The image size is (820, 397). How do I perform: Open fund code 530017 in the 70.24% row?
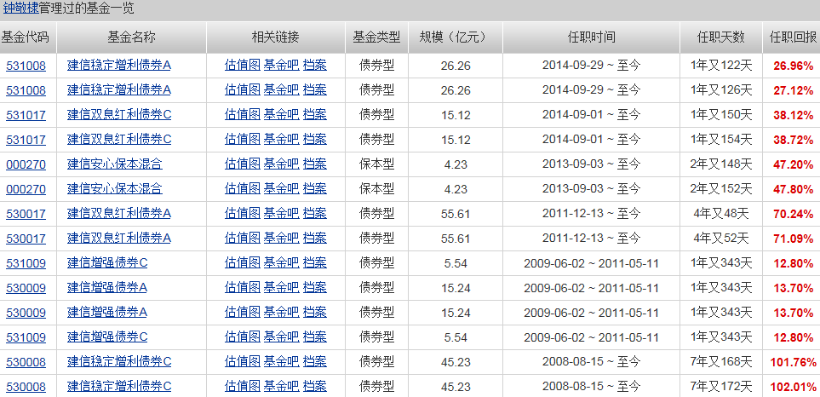coord(26,214)
